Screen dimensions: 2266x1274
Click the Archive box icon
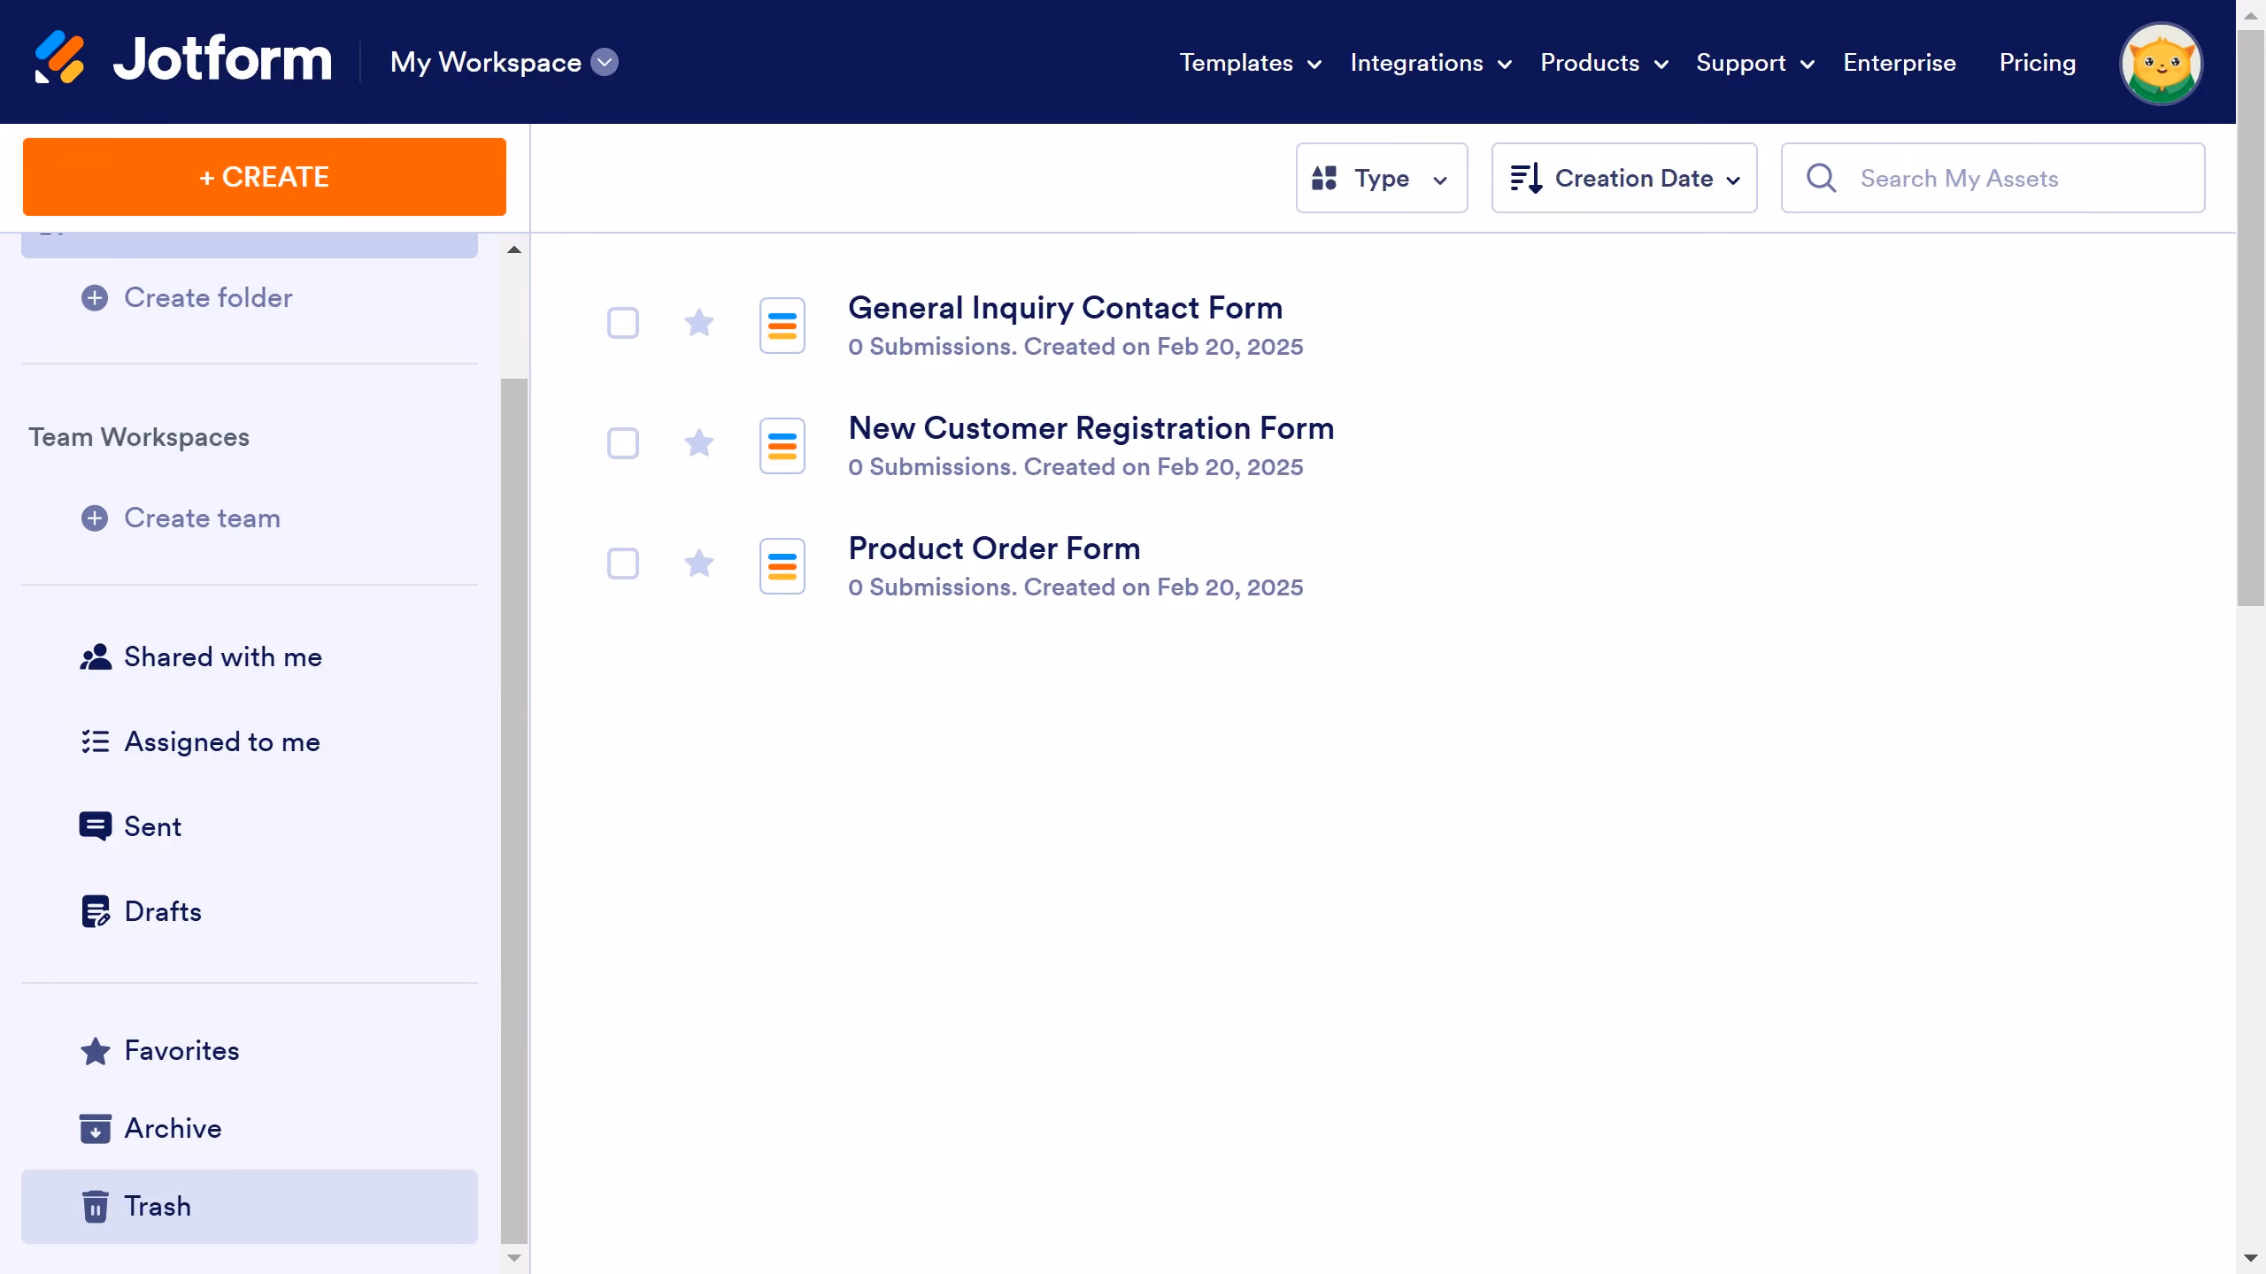(x=96, y=1129)
